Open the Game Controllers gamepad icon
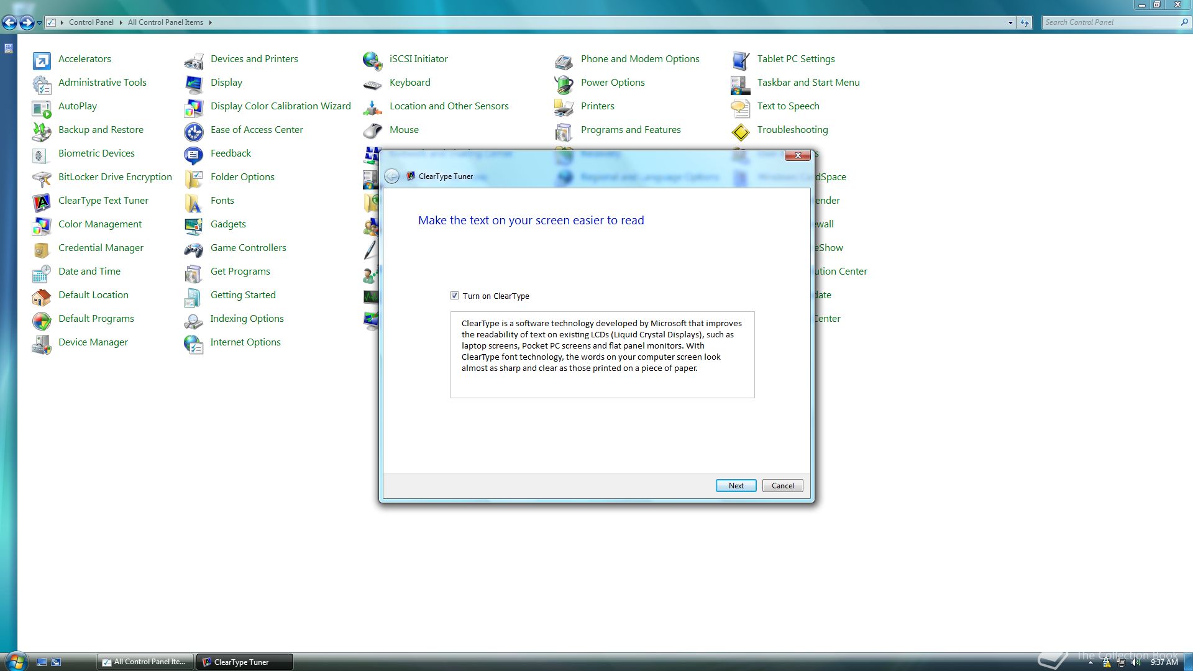 [194, 249]
